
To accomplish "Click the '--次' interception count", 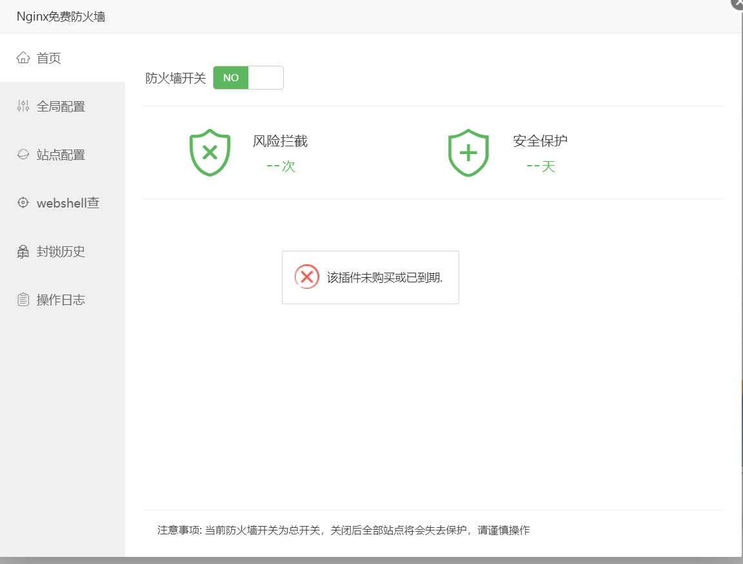I will click(x=281, y=166).
